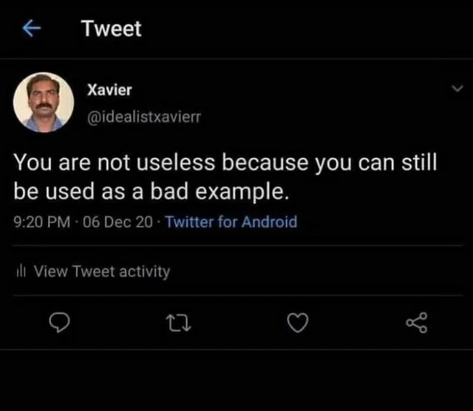Open the Twitter for Android link
Viewport: 473px width, 411px height.
tap(231, 222)
